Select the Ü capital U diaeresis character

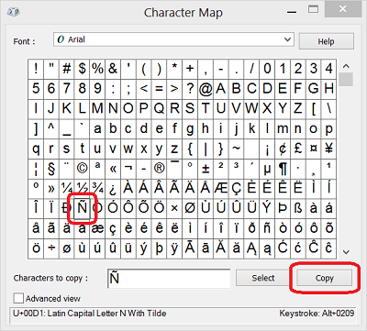click(251, 208)
